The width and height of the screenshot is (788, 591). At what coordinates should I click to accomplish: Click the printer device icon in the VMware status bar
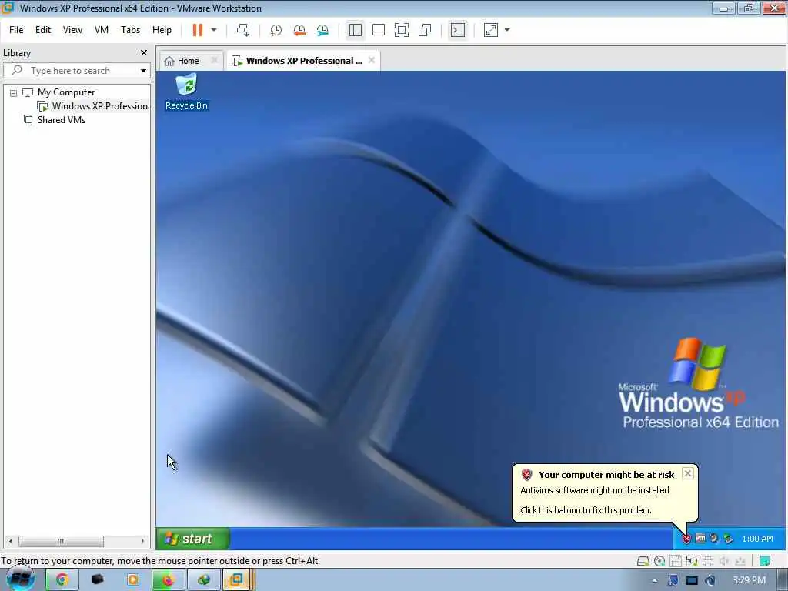(x=708, y=561)
